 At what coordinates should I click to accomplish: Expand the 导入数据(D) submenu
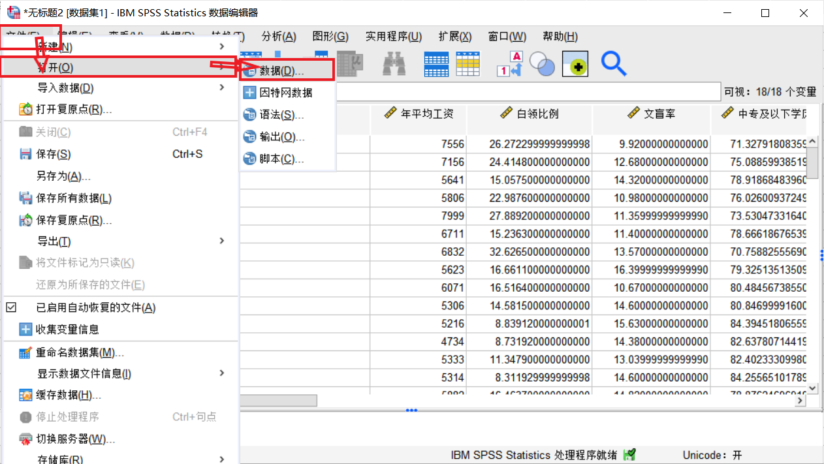click(119, 87)
